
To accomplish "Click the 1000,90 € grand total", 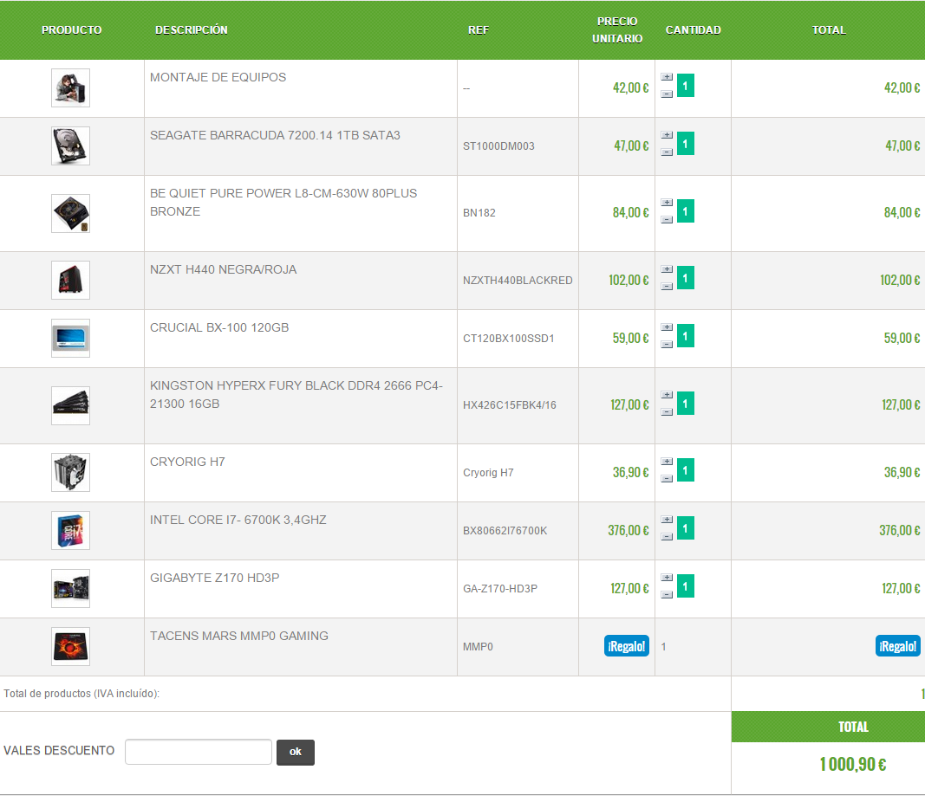I will tap(853, 764).
